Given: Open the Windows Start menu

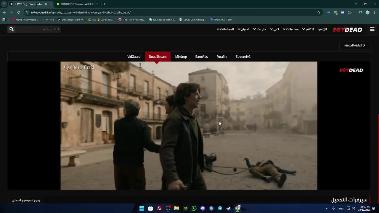Looking at the screenshot, I should (x=142, y=208).
